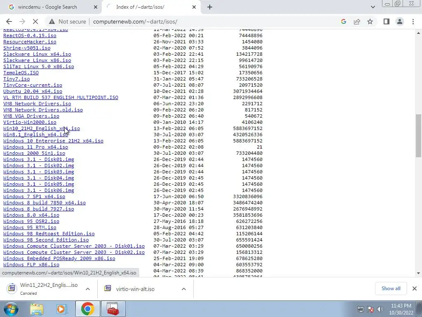This screenshot has width=422, height=317.
Task: Stop loading the page
Action: click(35, 21)
